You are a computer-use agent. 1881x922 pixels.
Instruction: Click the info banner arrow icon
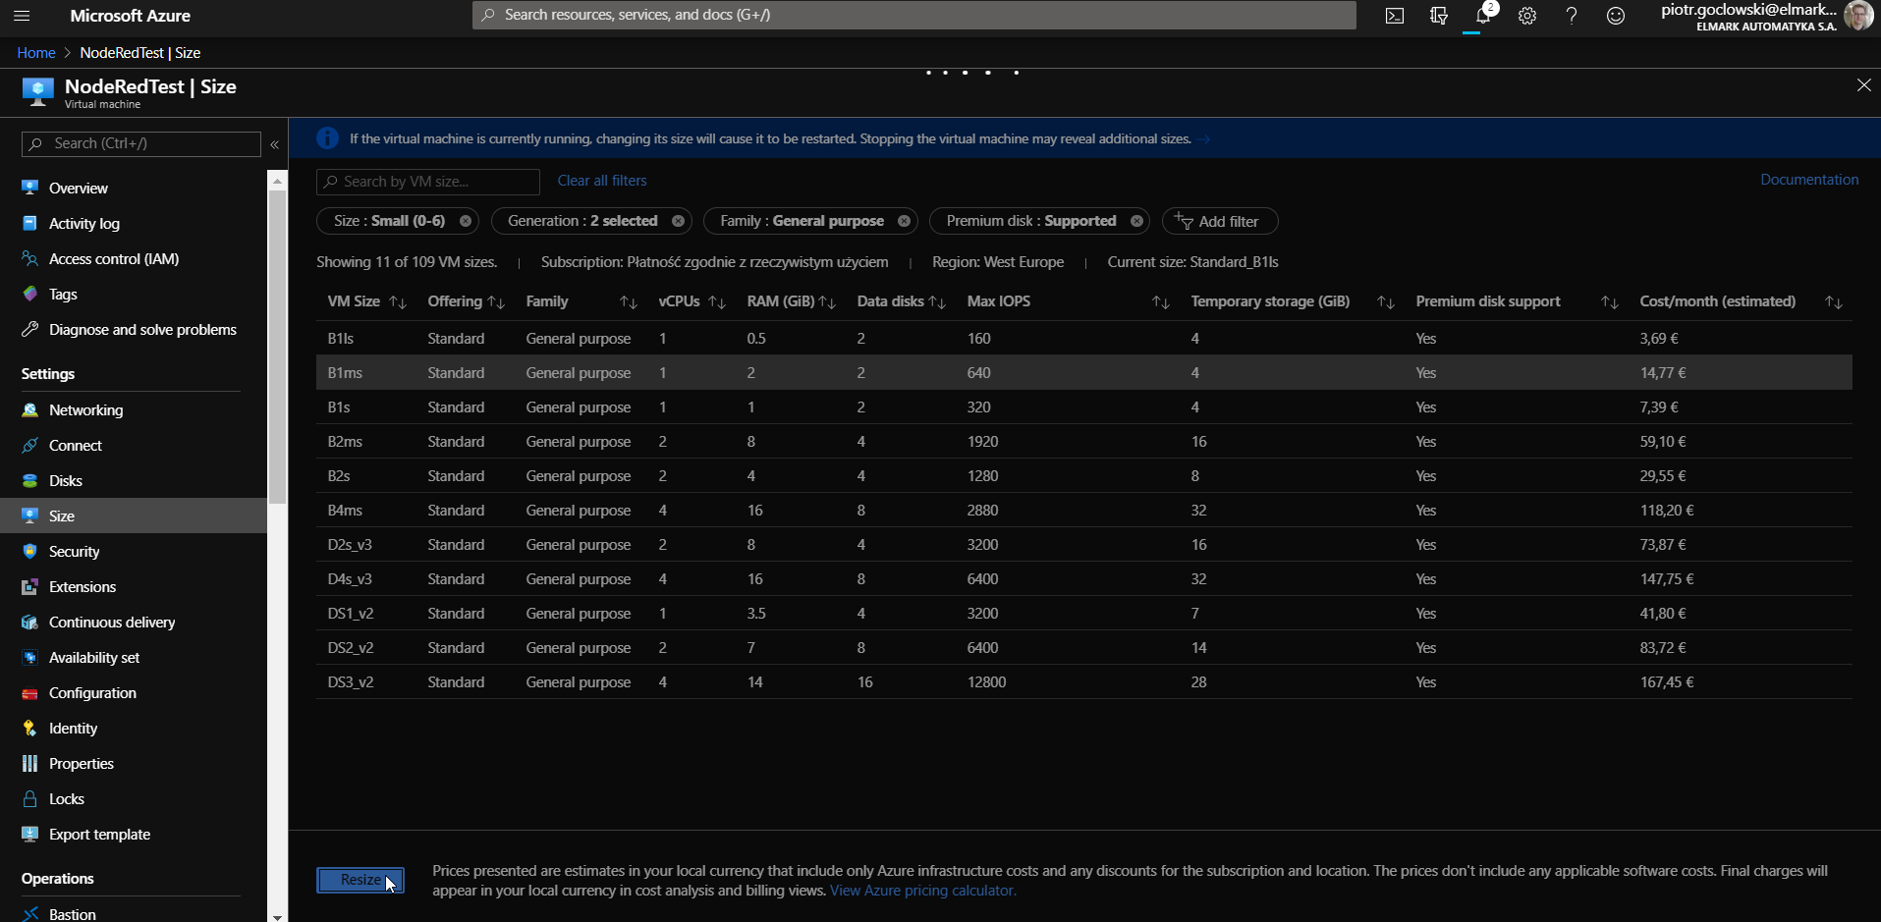tap(1204, 139)
